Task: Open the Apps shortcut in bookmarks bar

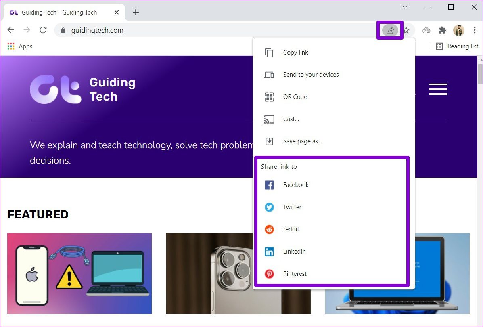Action: 20,46
